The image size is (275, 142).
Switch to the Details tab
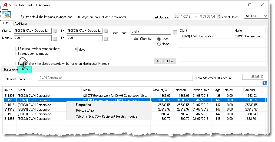[25, 69]
